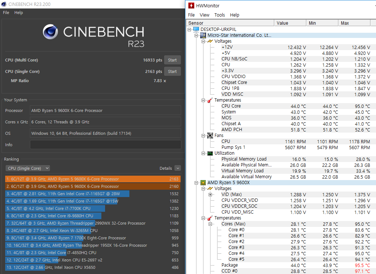This screenshot has width=376, height=274.
Task: Select Threadripper 1950X ranking row
Action: click(93, 246)
